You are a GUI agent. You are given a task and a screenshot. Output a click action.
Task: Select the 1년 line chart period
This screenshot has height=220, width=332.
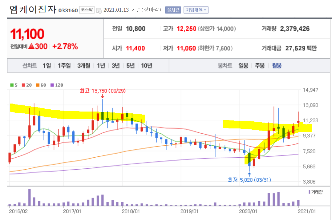click(x=101, y=66)
